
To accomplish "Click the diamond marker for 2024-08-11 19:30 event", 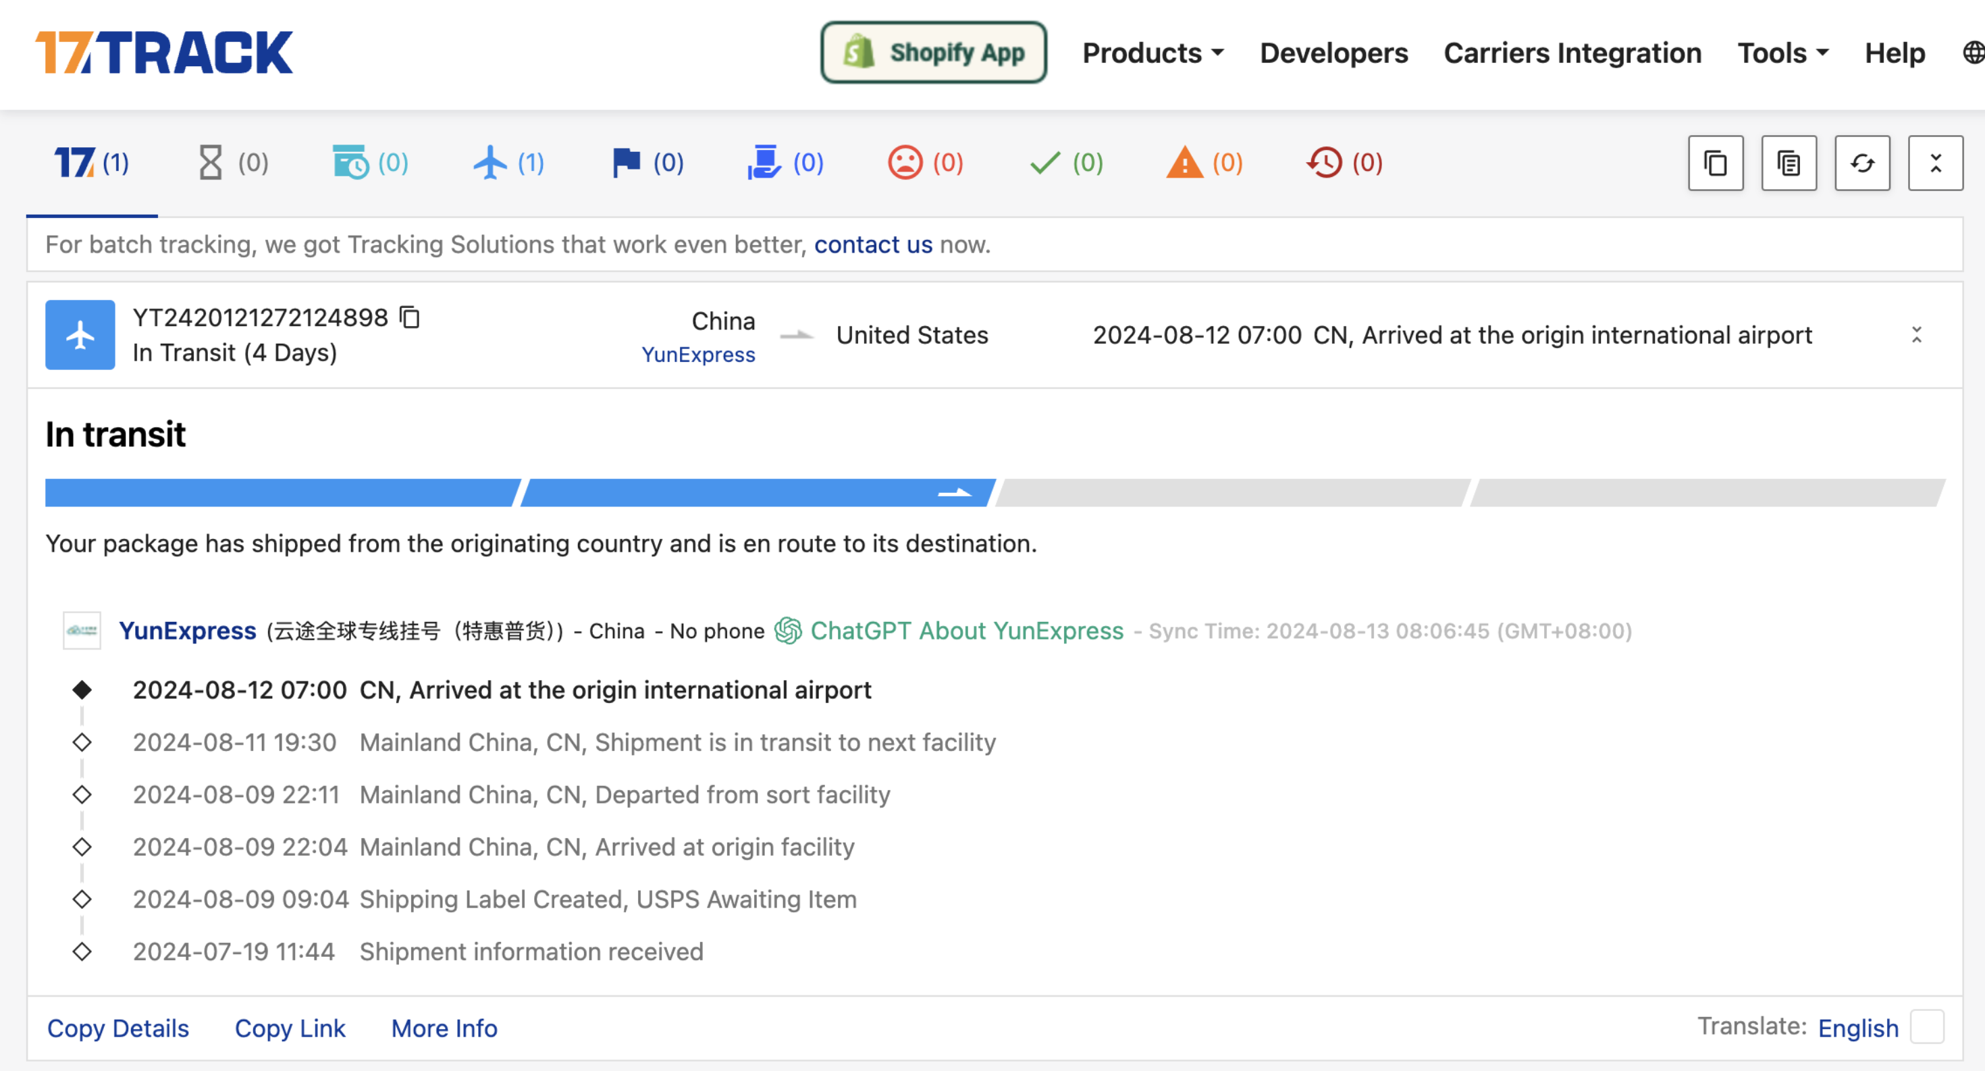I will [82, 742].
